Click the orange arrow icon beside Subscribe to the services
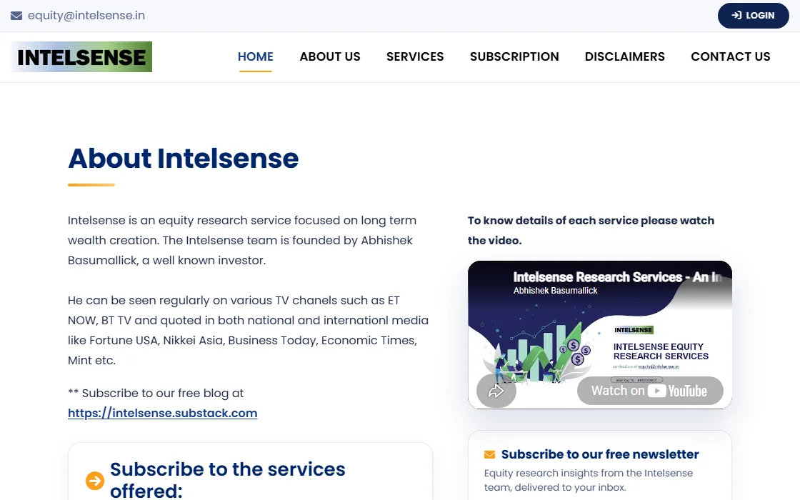The height and width of the screenshot is (500, 800). (95, 480)
